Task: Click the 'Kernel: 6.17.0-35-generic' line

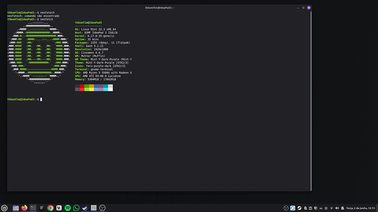Action: pos(95,36)
